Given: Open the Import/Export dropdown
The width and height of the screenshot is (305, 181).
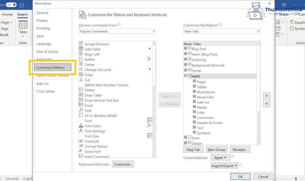Looking at the screenshot, I should 225,166.
